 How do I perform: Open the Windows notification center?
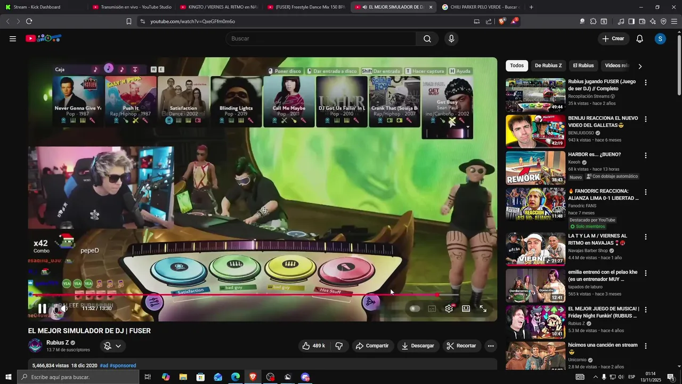[671, 377]
